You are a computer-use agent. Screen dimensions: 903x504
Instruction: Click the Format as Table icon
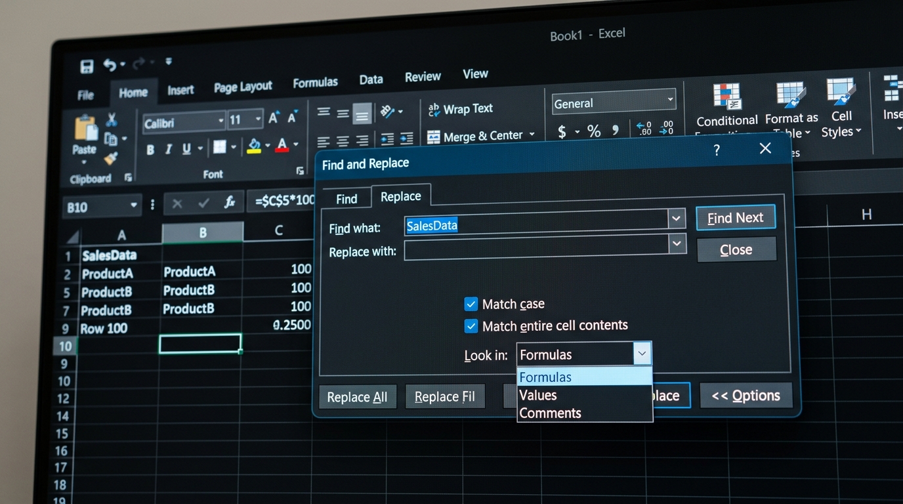pyautogui.click(x=791, y=94)
